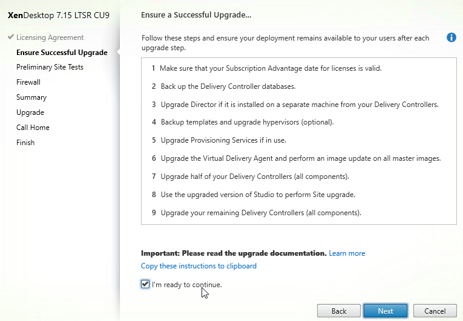Open the Learn more link
The height and width of the screenshot is (321, 463).
pos(347,253)
